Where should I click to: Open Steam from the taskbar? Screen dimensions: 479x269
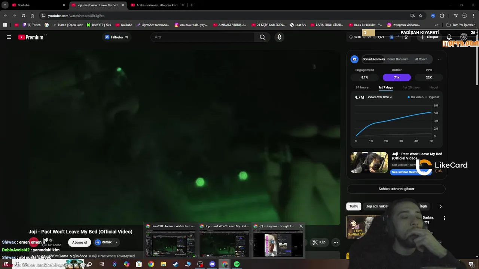pos(175,264)
